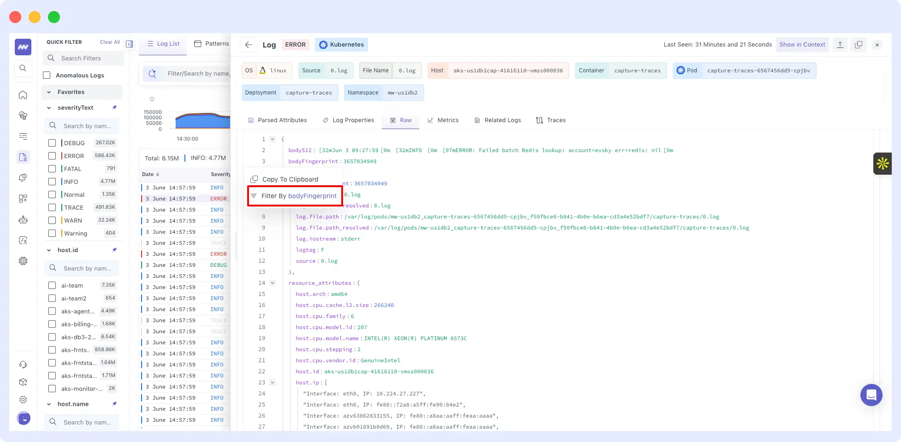
Task: Open the alerts bell icon in sidebar
Action: point(23,178)
